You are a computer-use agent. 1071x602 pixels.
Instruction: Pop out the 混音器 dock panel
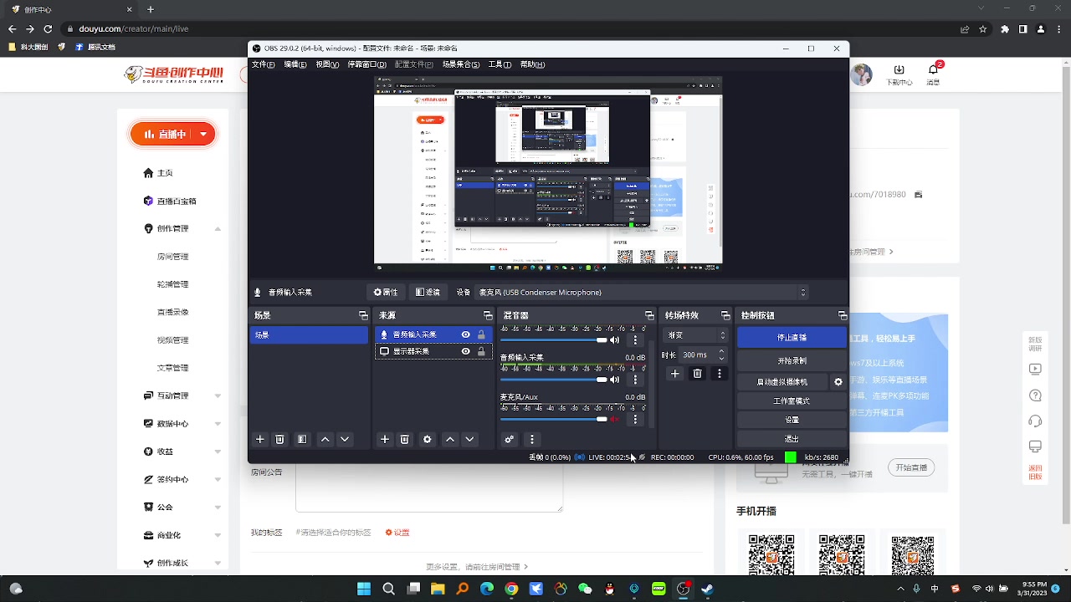point(649,315)
